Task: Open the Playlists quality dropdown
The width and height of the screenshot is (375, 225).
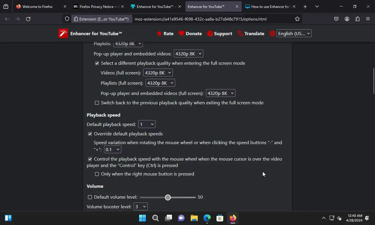Action: click(x=128, y=44)
